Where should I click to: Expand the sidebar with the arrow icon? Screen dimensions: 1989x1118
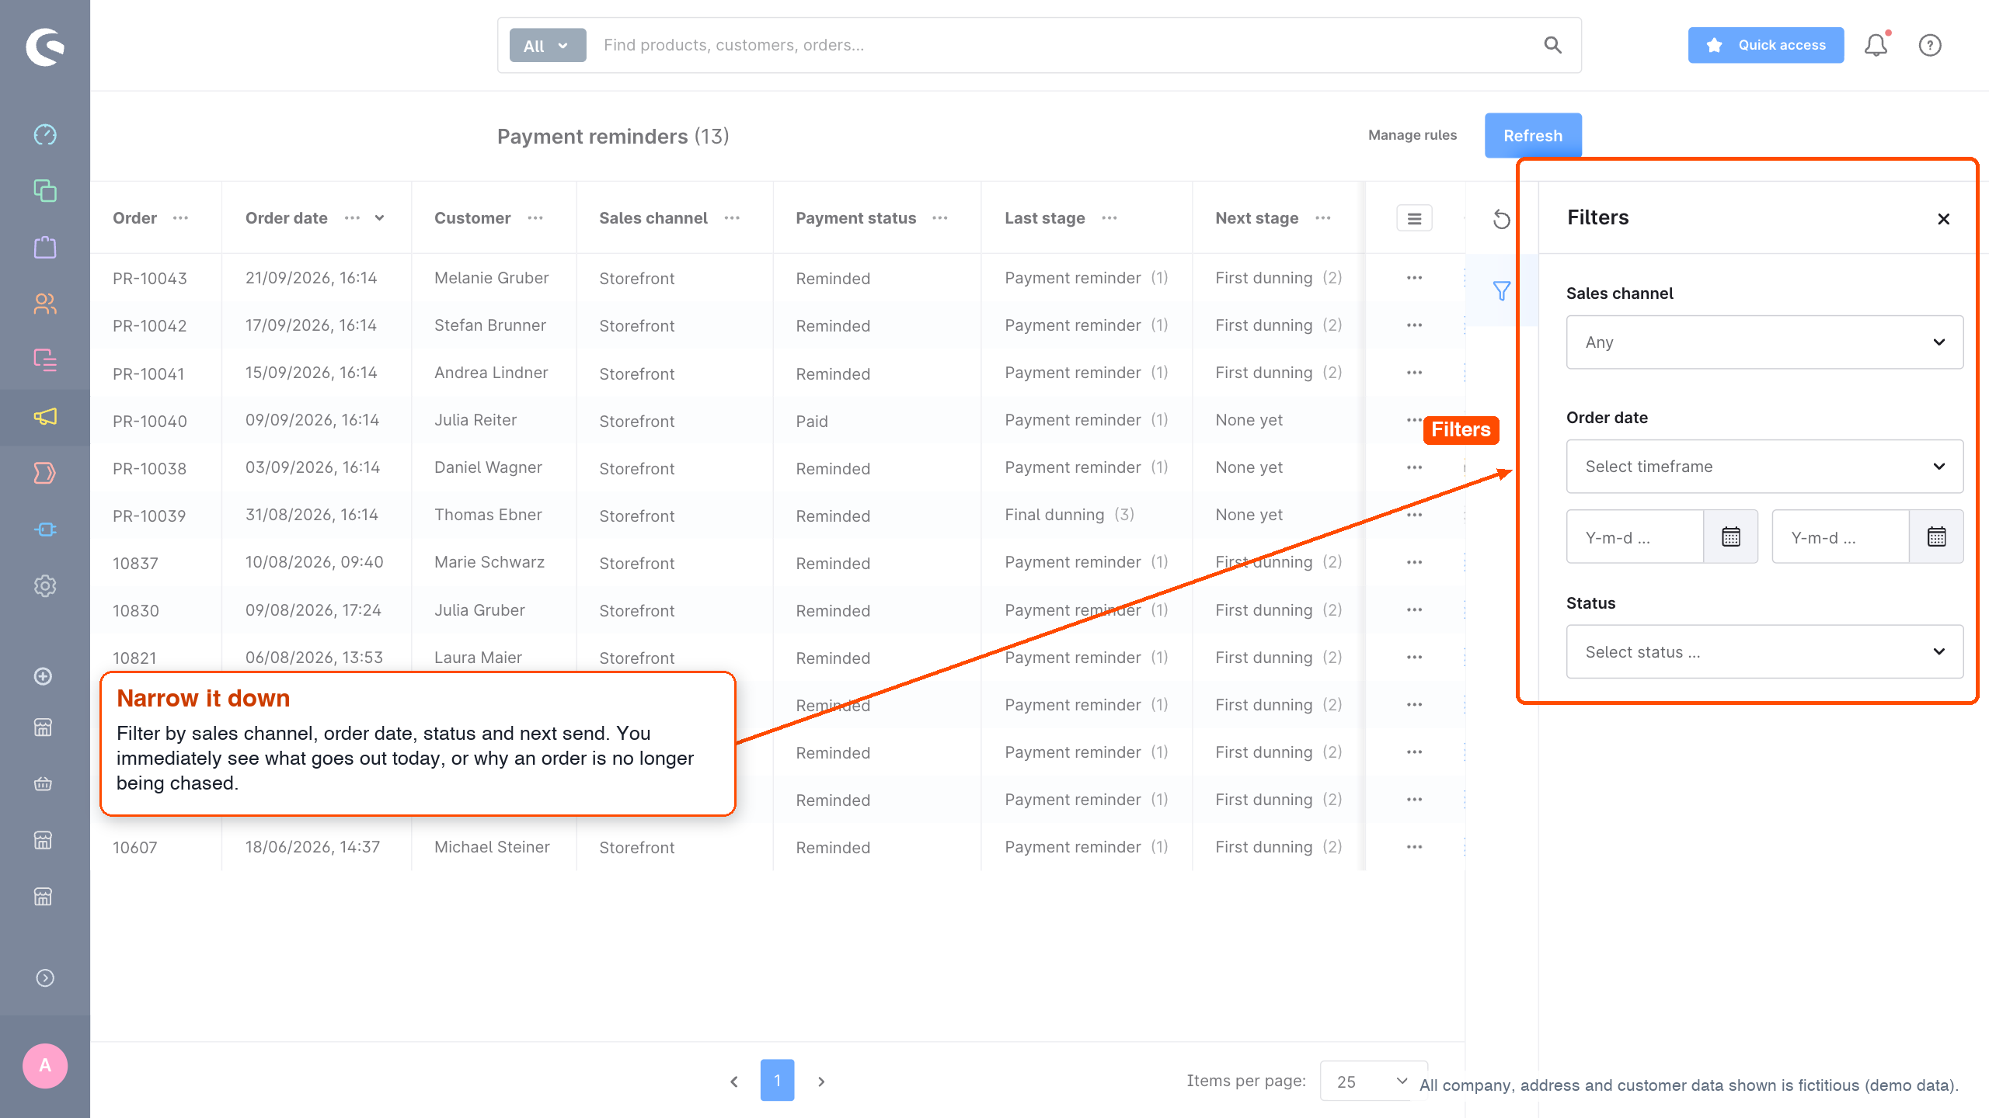coord(45,977)
